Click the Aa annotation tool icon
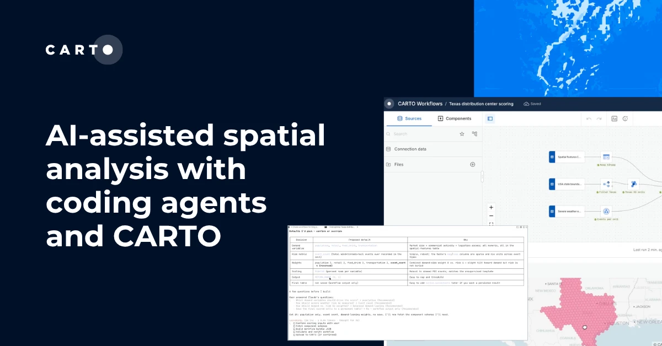The image size is (662, 346). [x=614, y=118]
